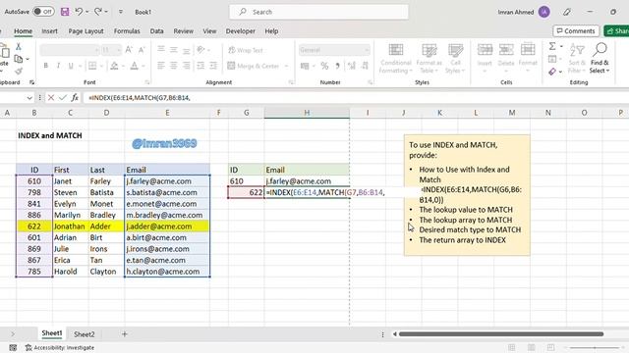This screenshot has height=353, width=629.
Task: Toggle Italic formatting
Action: (58, 66)
